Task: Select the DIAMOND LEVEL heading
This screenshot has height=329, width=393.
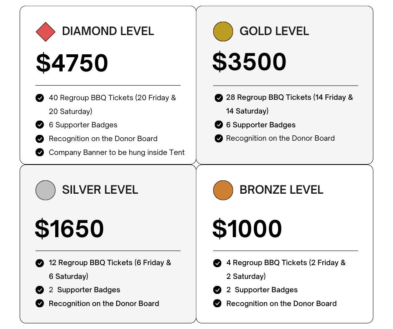Action: [108, 31]
